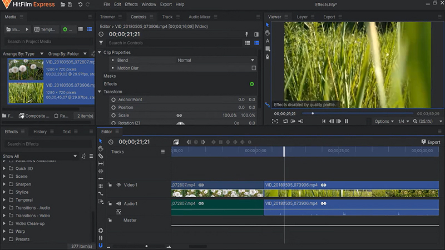Enable the Motion Blur checkbox
The width and height of the screenshot is (445, 250).
point(254,68)
